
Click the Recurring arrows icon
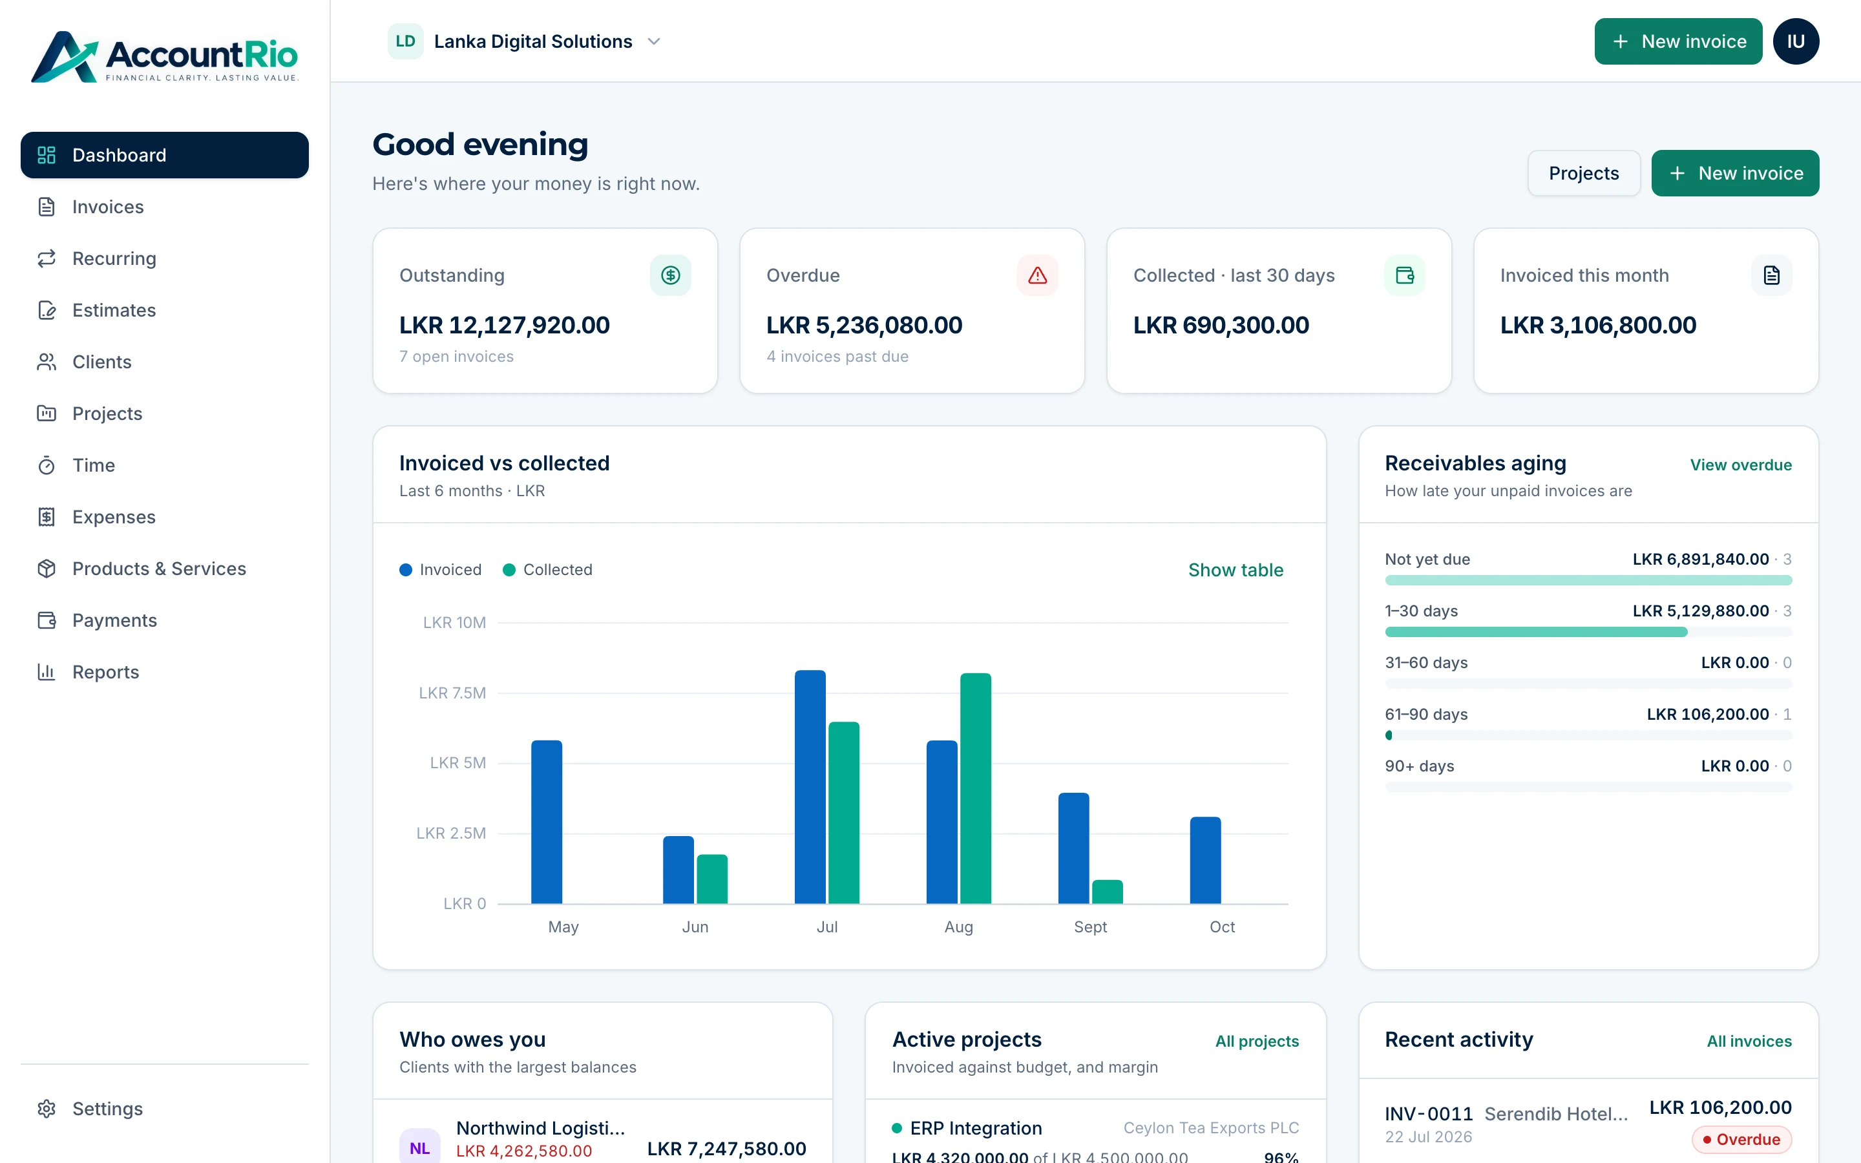click(x=47, y=258)
